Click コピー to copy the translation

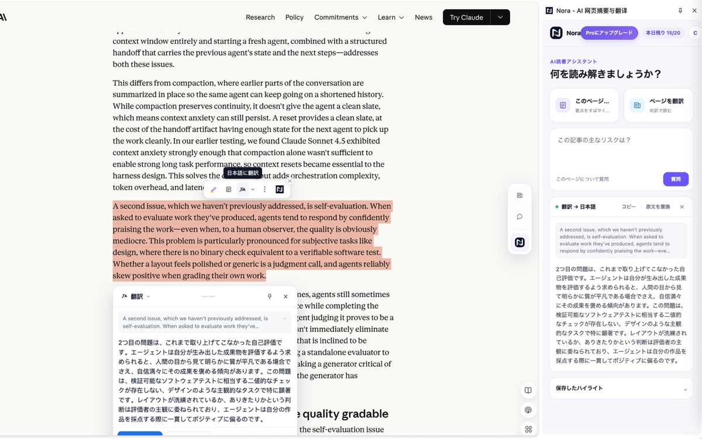coord(628,207)
